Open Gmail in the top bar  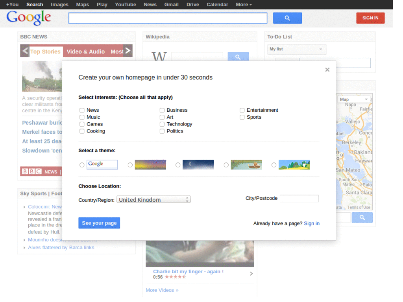[172, 5]
